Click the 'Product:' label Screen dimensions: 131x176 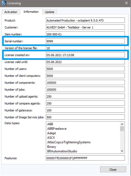10,21
